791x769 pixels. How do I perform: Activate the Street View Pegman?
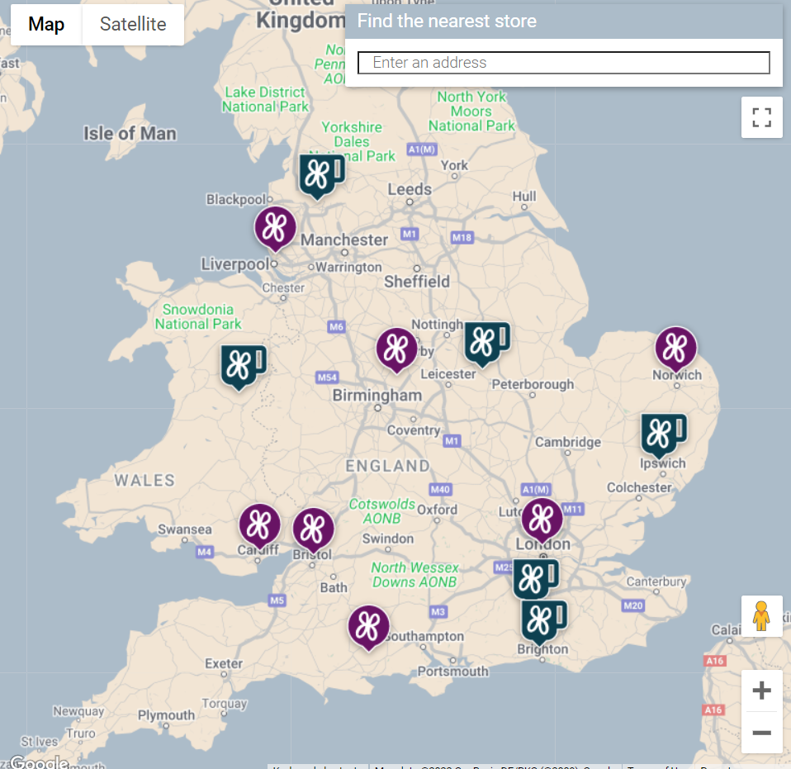tap(761, 616)
